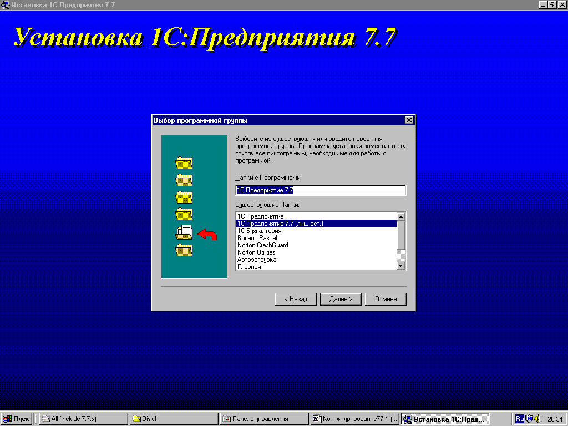This screenshot has height=426, width=568.
Task: Switch to Конфигурирование77 Word document in taskbar
Action: pyautogui.click(x=355, y=419)
